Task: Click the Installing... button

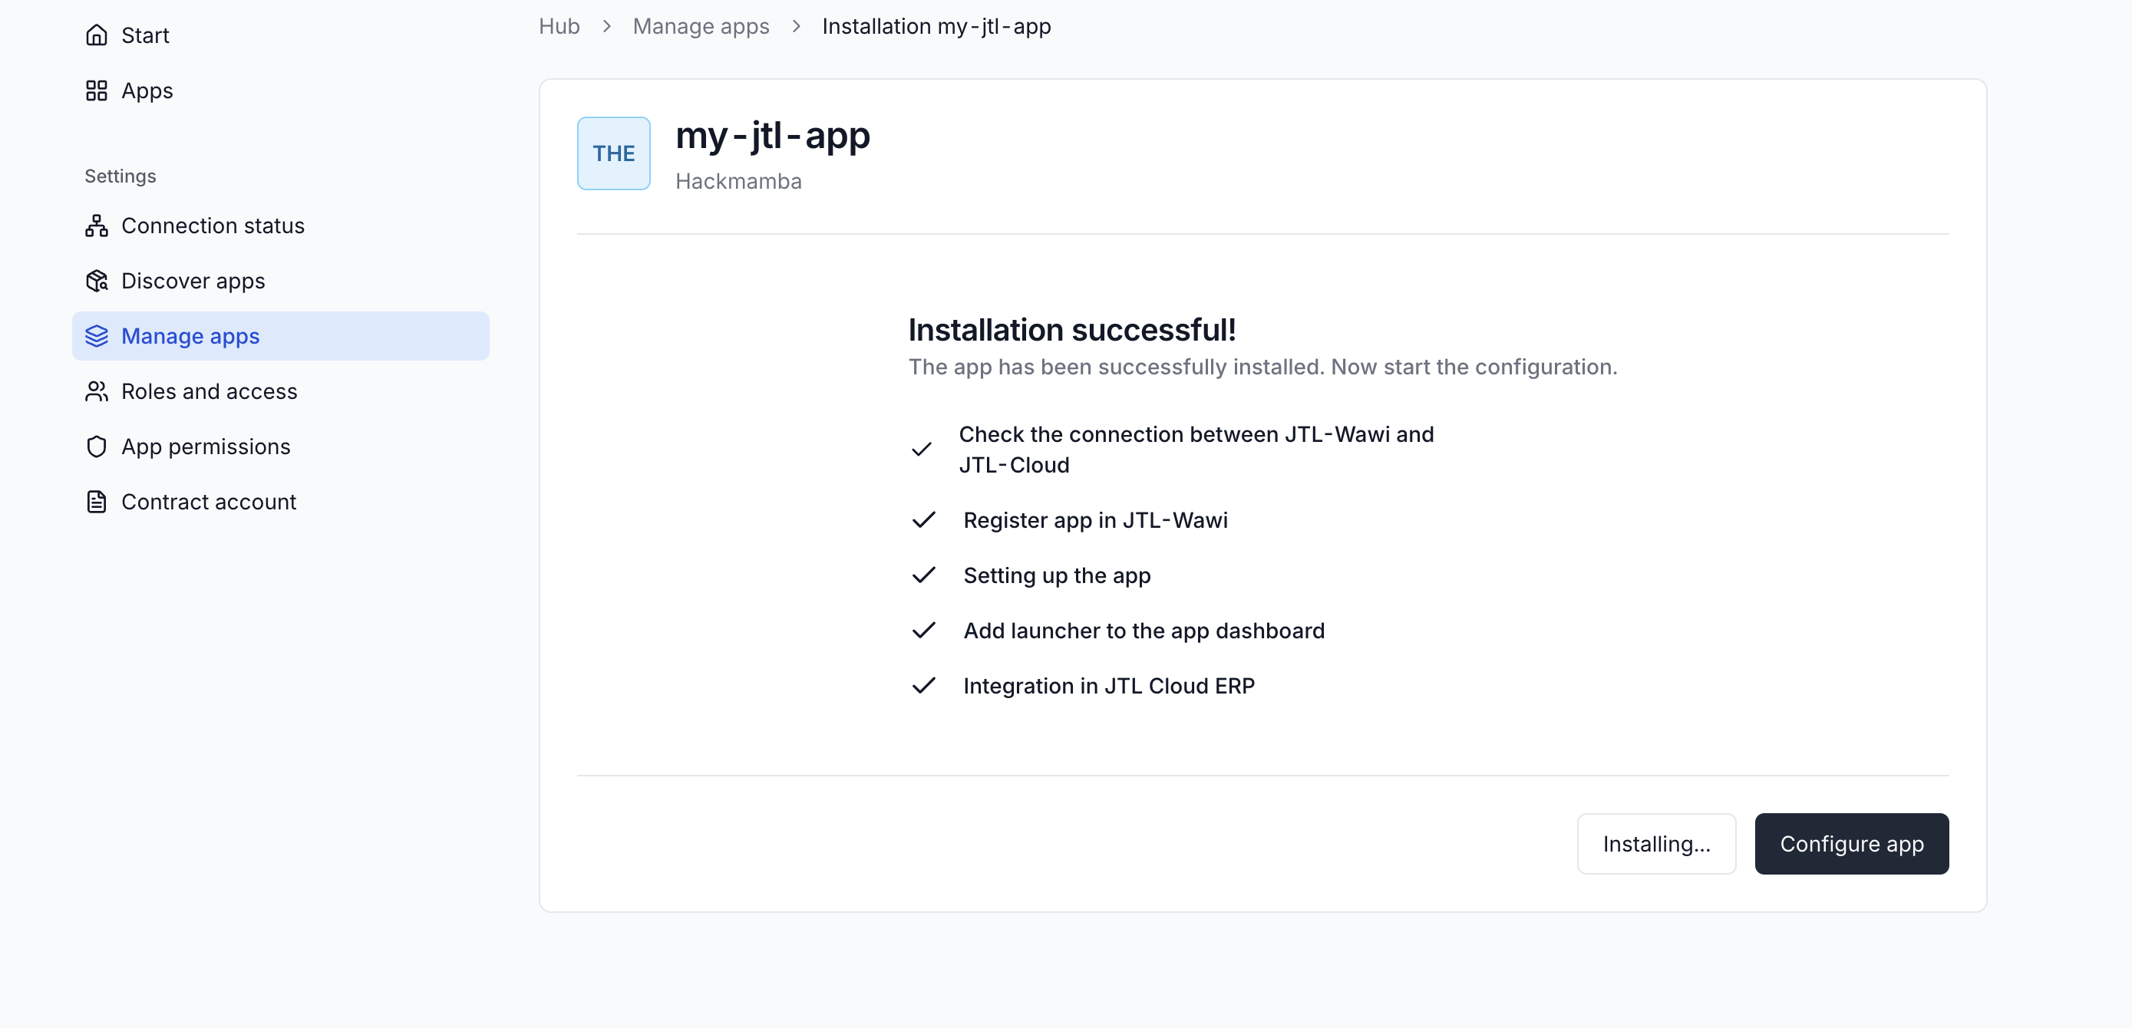Action: click(1656, 844)
